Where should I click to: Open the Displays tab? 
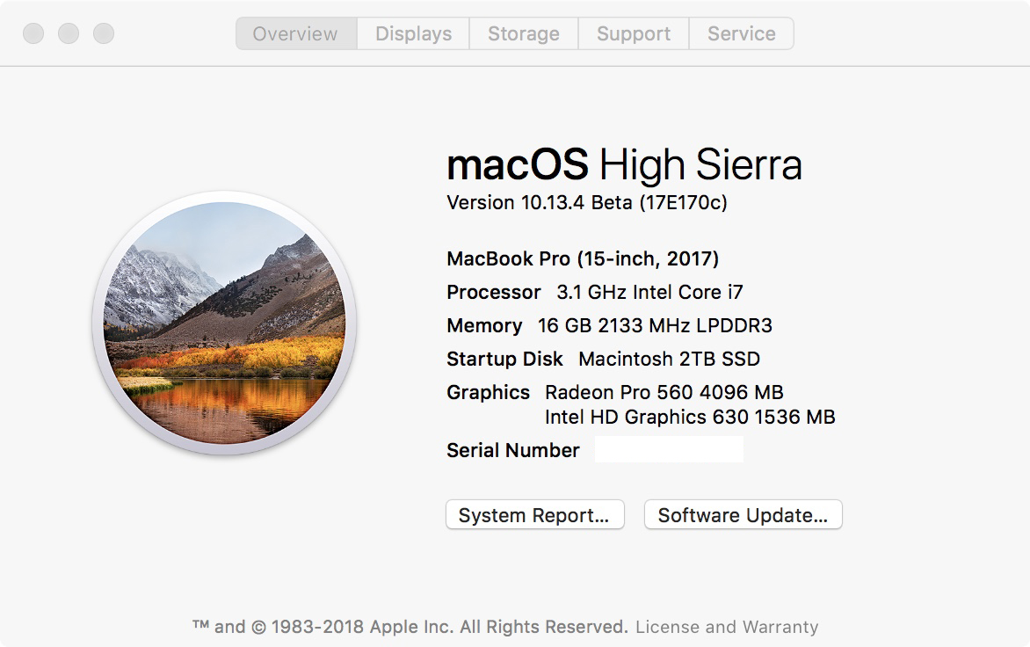[413, 33]
